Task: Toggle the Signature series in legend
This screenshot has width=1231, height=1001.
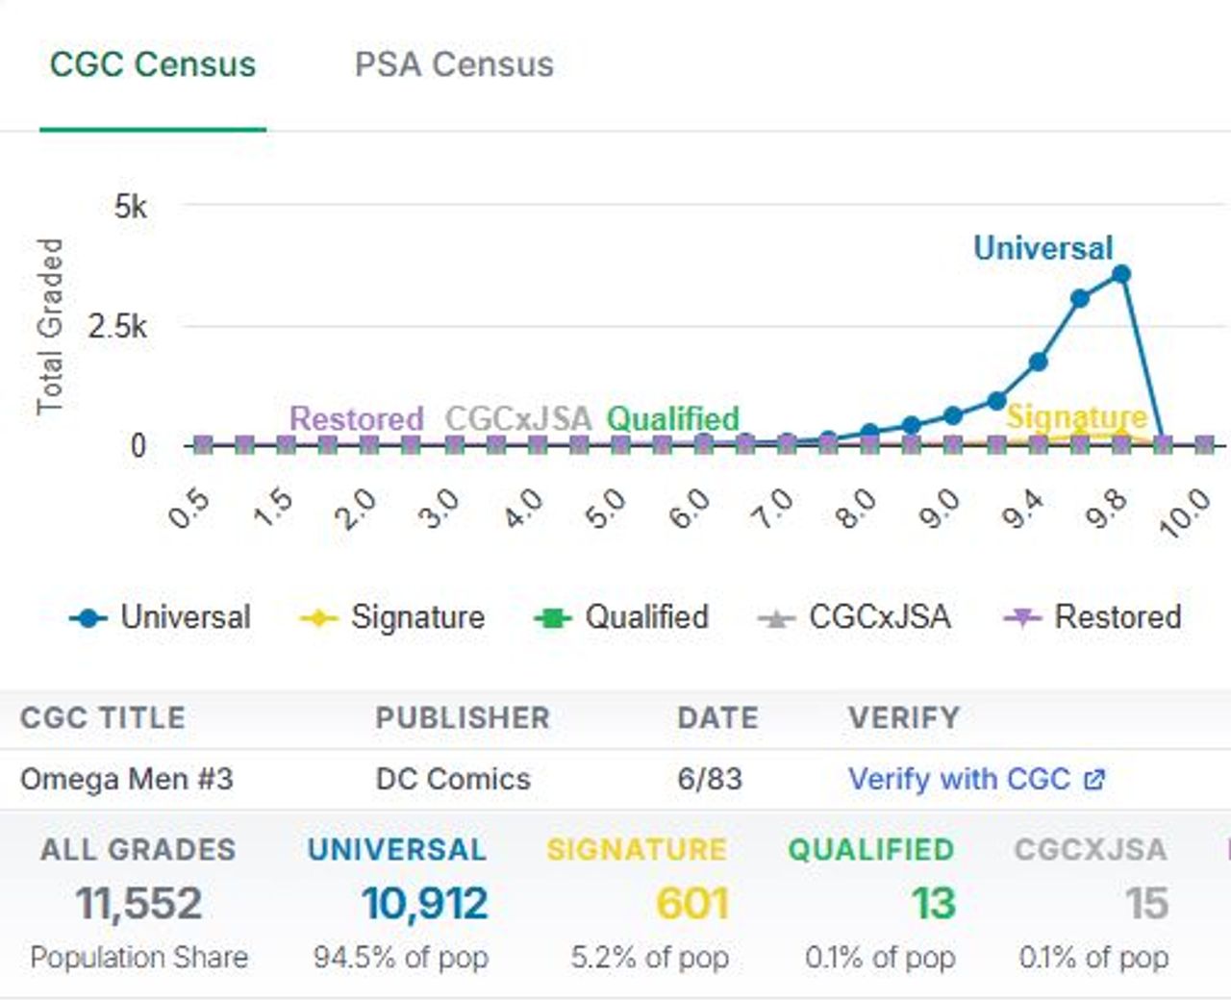Action: [x=417, y=617]
